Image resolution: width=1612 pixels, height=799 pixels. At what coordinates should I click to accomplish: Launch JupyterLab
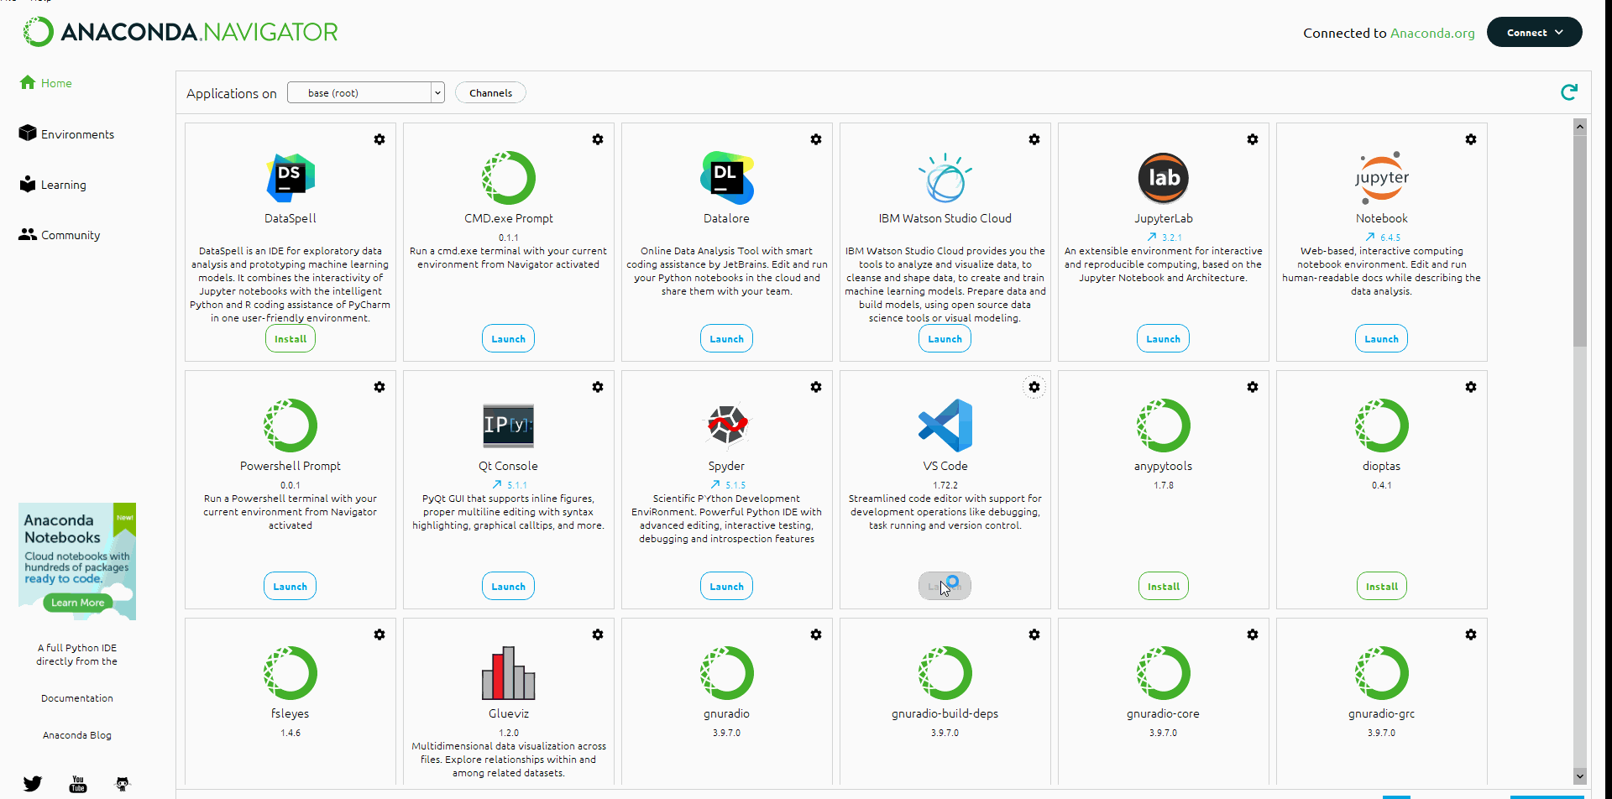pyautogui.click(x=1164, y=338)
